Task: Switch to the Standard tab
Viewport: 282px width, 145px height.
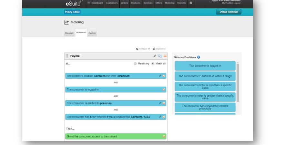Action: pyautogui.click(x=69, y=33)
